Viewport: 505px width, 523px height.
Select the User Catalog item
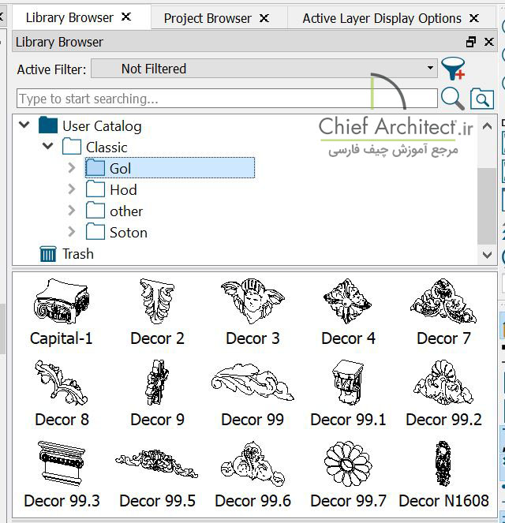click(x=101, y=126)
